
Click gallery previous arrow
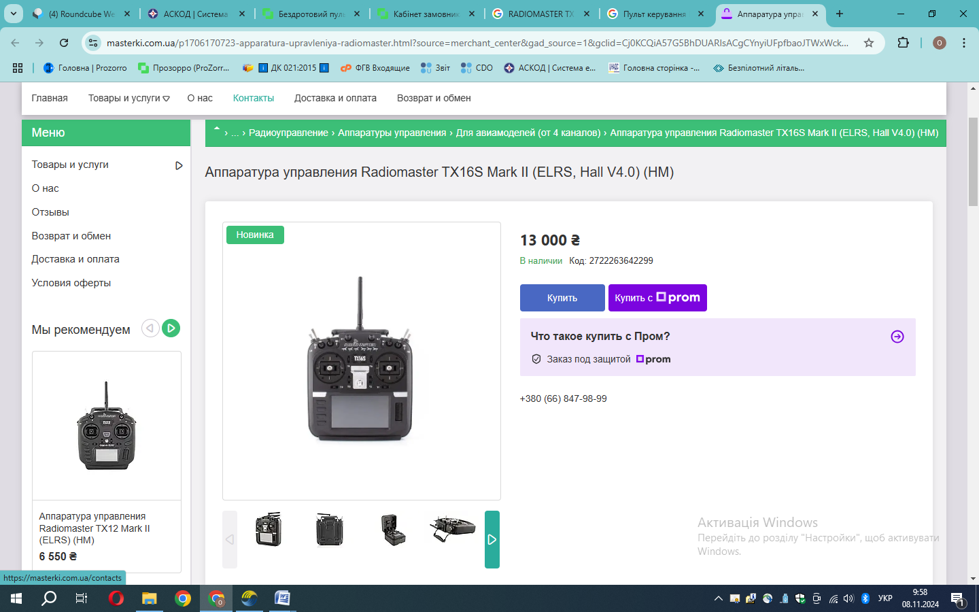[x=230, y=539]
